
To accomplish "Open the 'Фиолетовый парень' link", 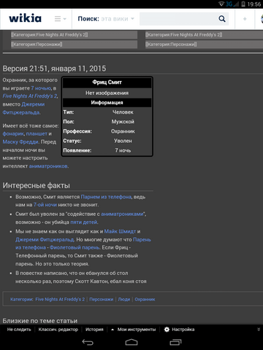I will point(75,248).
